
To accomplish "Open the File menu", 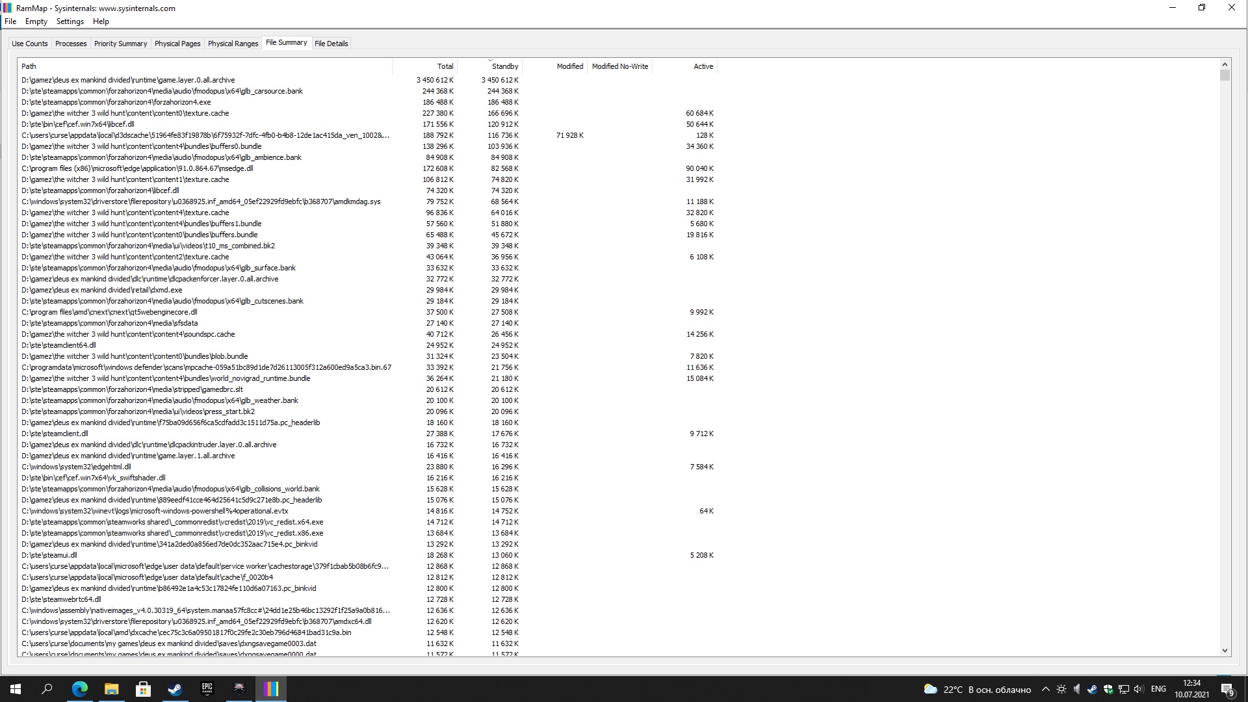I will [10, 21].
